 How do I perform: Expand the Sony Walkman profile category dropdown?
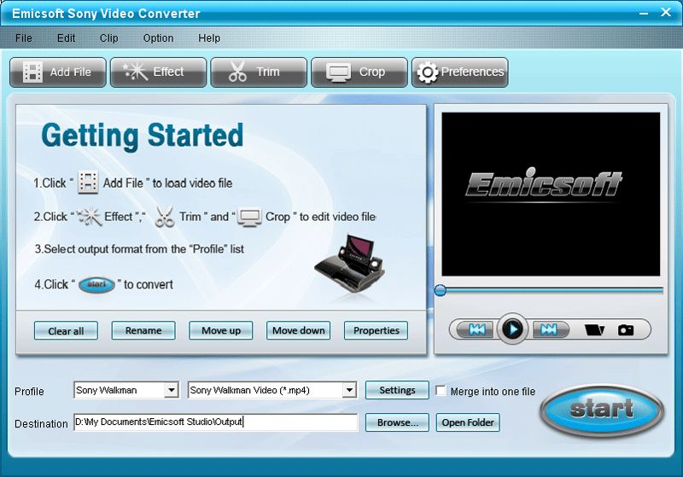pyautogui.click(x=172, y=390)
